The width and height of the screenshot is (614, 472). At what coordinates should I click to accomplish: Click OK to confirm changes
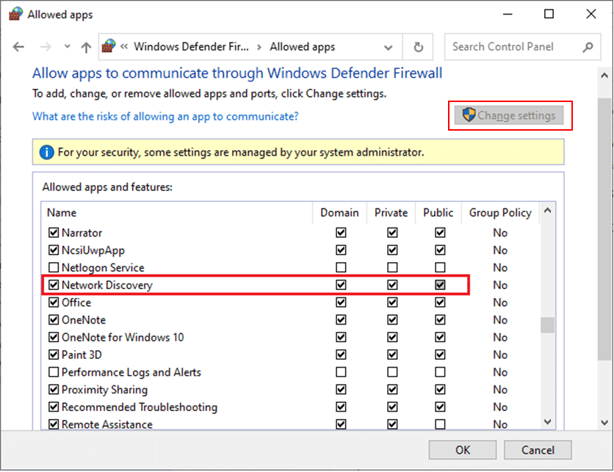pyautogui.click(x=462, y=449)
